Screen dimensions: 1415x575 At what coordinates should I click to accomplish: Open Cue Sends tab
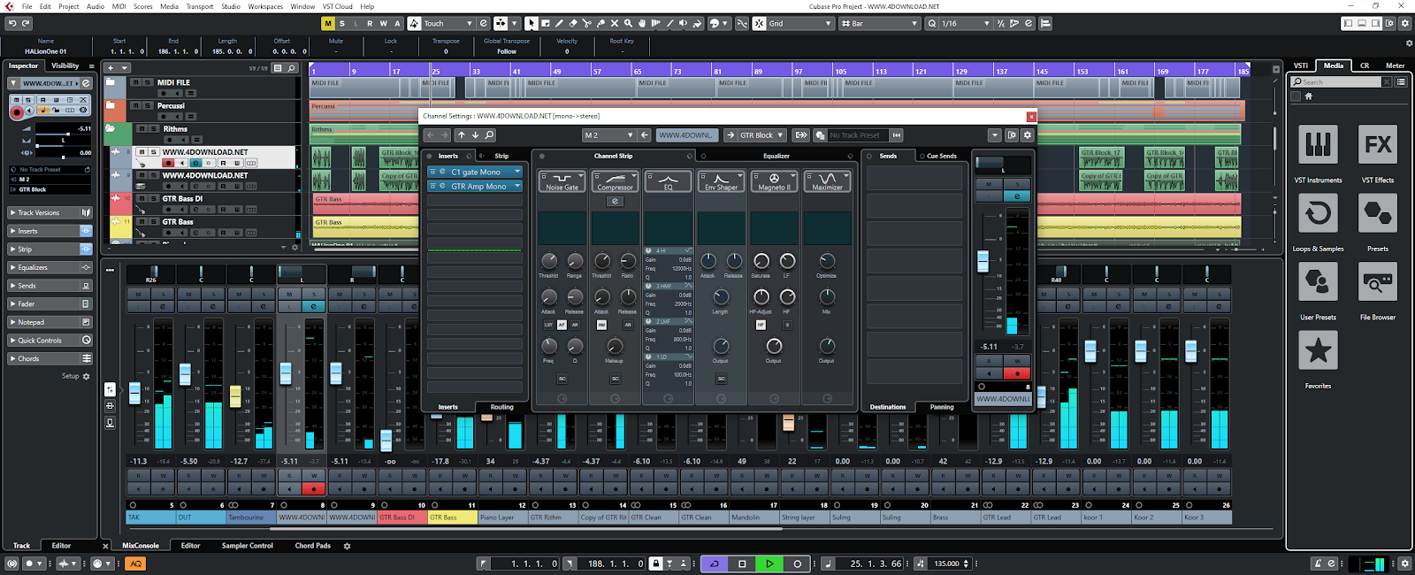(942, 156)
